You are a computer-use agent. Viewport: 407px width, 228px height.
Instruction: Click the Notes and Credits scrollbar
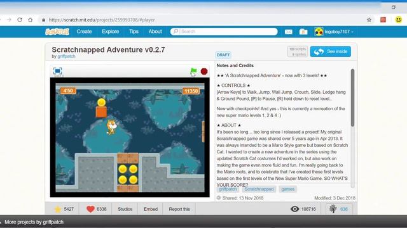coord(352,98)
